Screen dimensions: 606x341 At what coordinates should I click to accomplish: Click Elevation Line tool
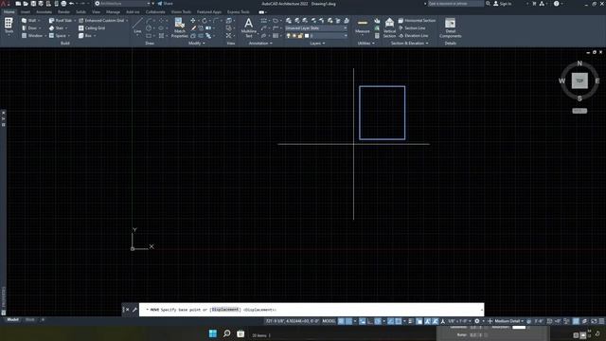coord(413,36)
